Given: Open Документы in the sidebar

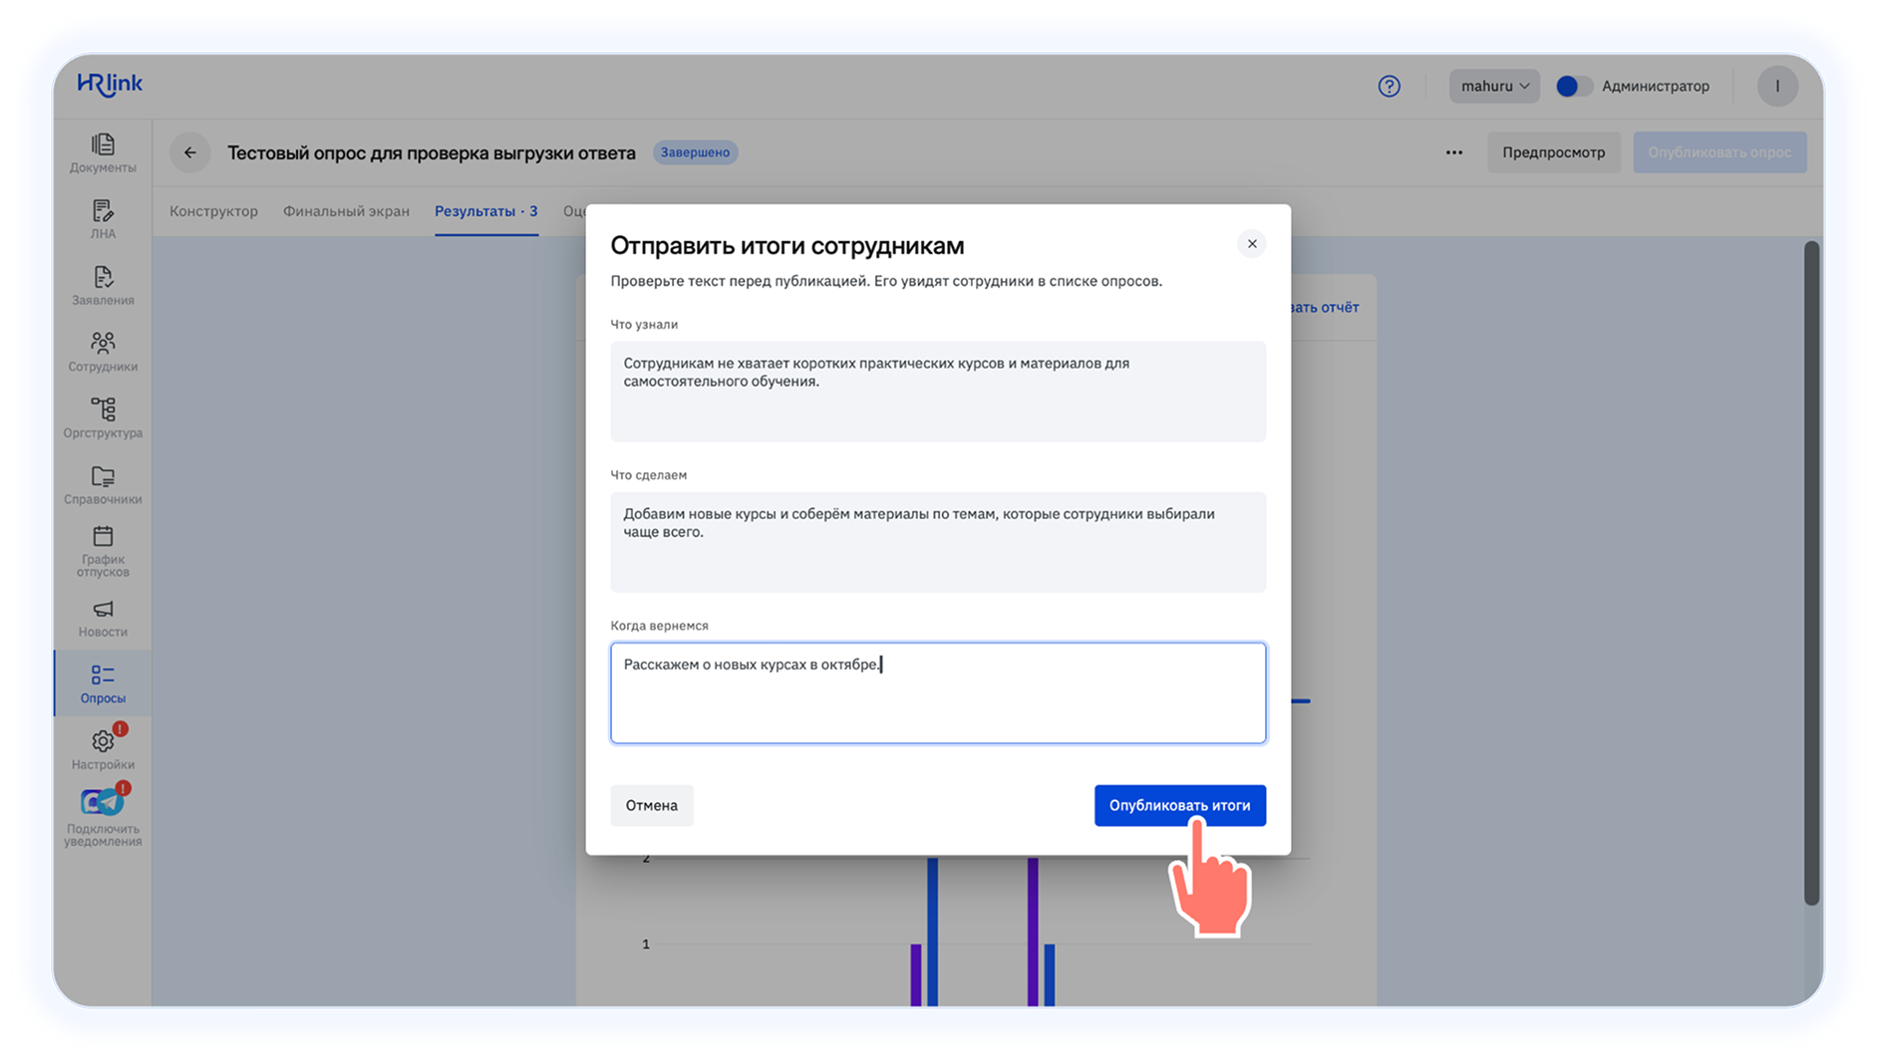Looking at the screenshot, I should click(x=103, y=153).
